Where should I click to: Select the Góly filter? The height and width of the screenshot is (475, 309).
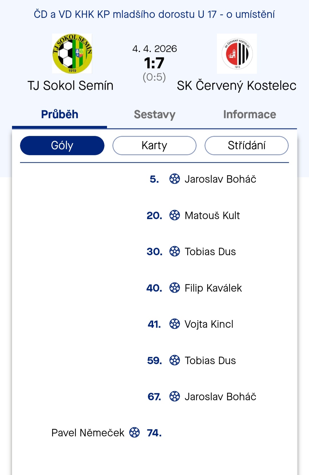tap(62, 145)
